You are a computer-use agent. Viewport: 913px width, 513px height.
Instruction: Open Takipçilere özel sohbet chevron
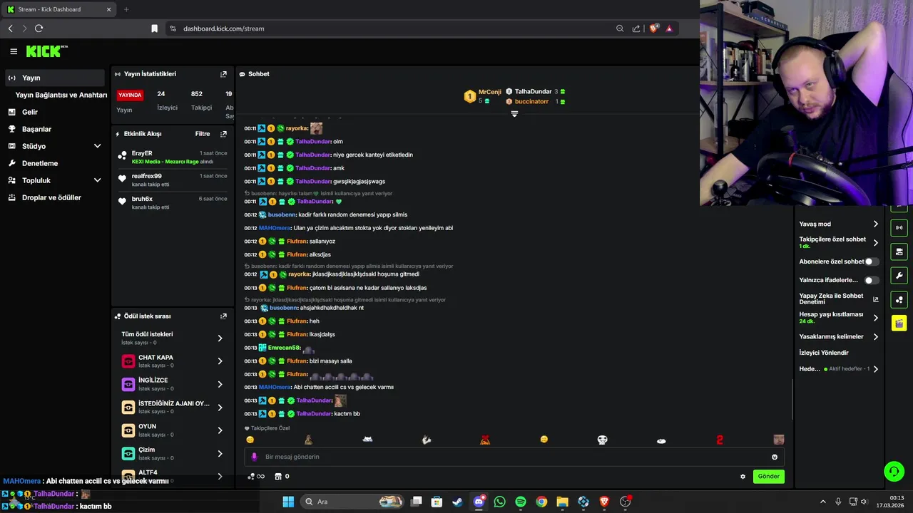(876, 243)
